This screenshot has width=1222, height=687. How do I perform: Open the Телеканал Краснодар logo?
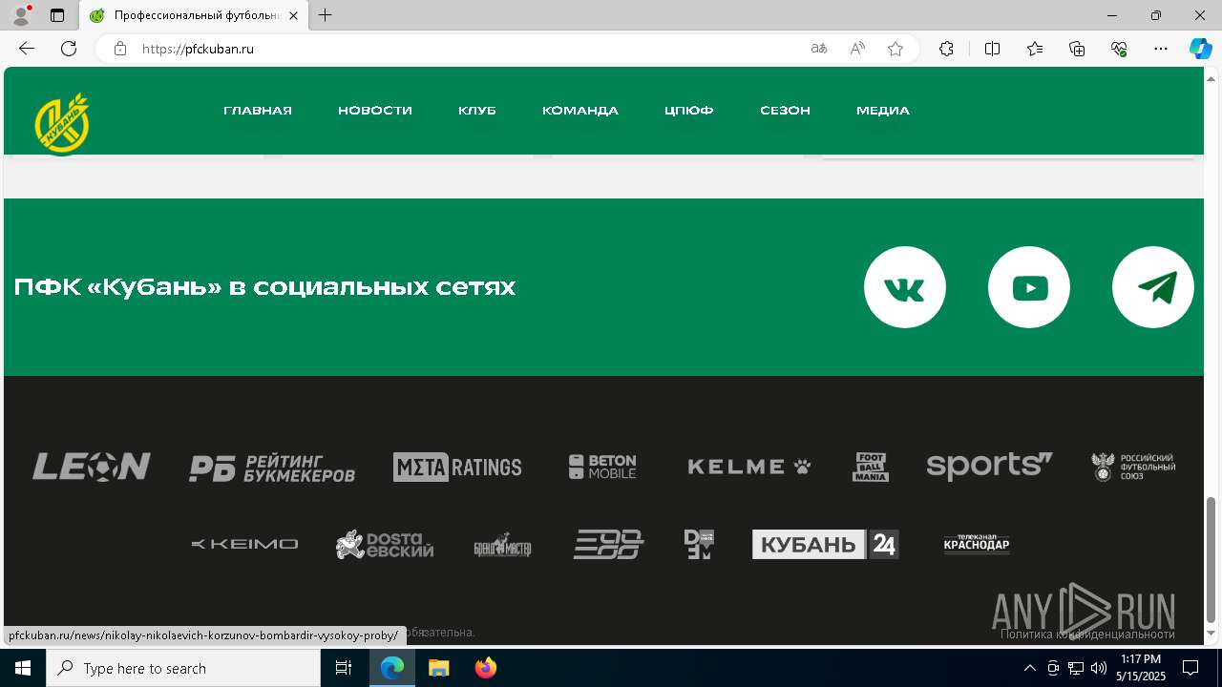coord(977,544)
